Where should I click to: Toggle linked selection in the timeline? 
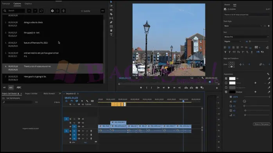(77, 101)
